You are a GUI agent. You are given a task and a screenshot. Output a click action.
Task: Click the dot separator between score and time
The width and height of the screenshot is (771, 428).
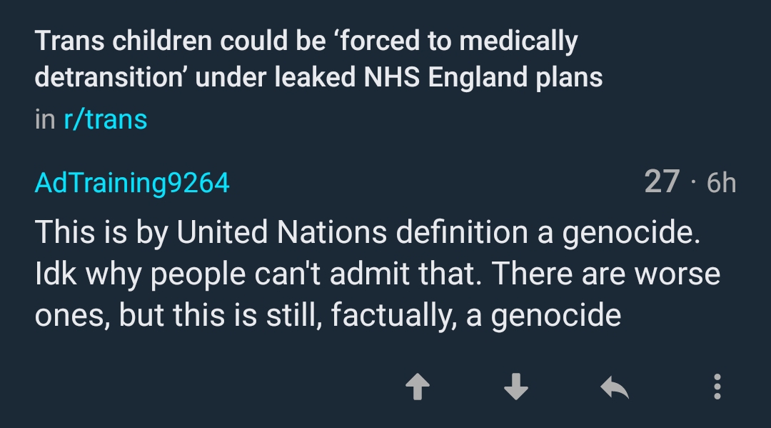click(x=692, y=184)
